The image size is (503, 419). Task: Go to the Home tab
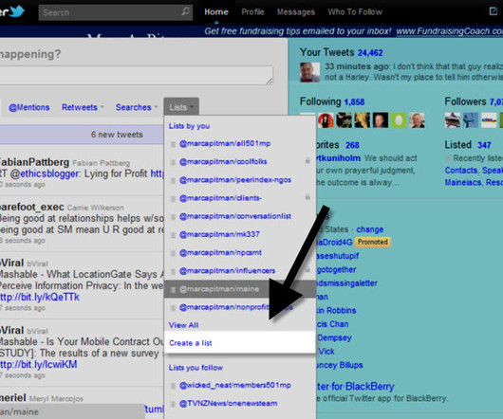[216, 12]
